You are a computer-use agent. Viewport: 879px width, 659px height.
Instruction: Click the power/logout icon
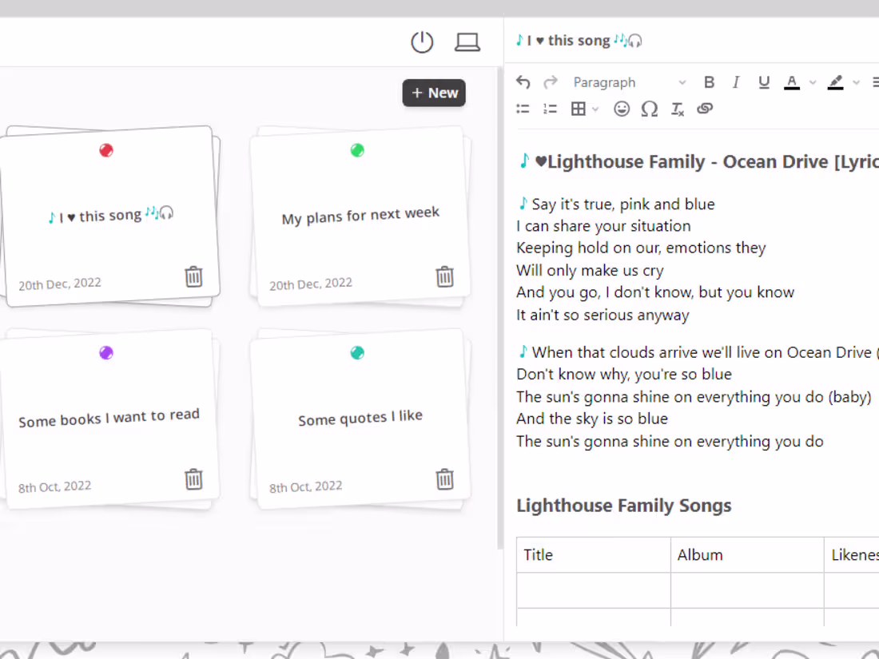[422, 42]
